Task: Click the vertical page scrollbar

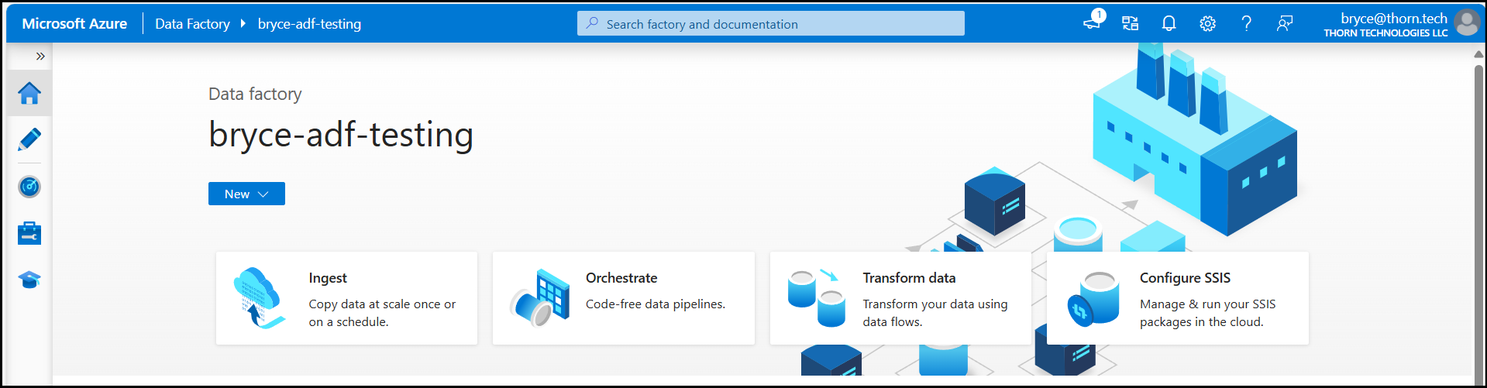Action: [1478, 225]
